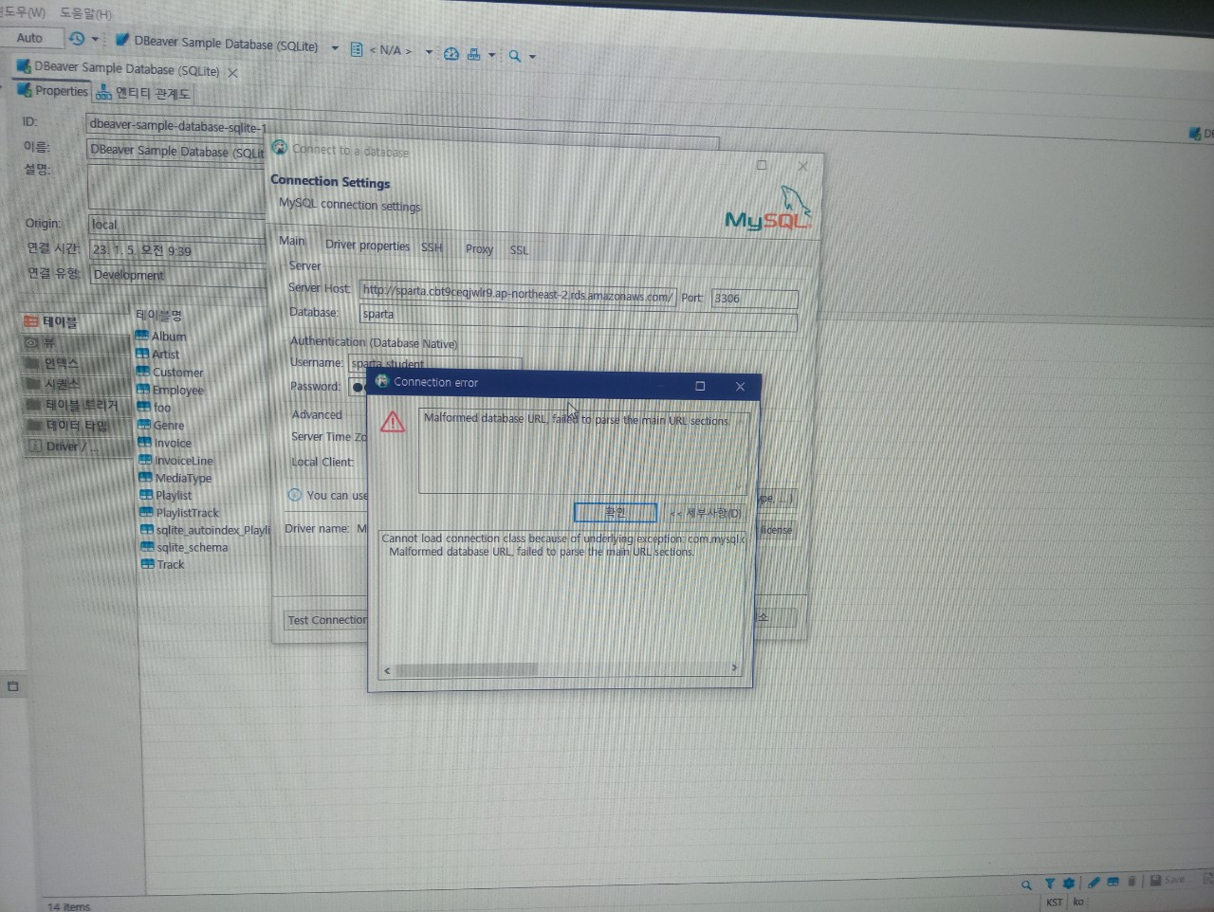Image resolution: width=1214 pixels, height=912 pixels.
Task: Click the create new object icon
Action: pos(1113,882)
